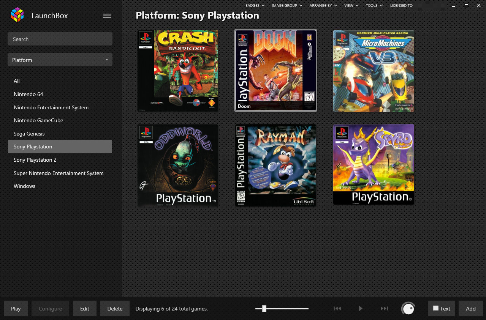The image size is (486, 320).
Task: Open the View menu
Action: [x=351, y=6]
